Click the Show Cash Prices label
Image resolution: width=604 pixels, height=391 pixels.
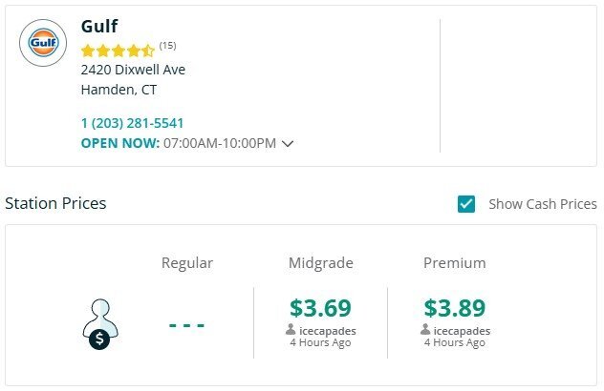point(542,204)
